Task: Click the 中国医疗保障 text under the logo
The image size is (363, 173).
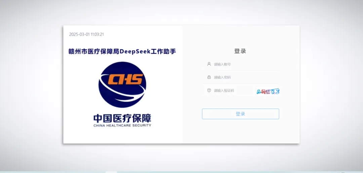Action: 122,118
